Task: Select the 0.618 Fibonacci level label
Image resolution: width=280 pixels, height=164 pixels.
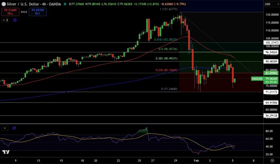Action: [x=166, y=39]
